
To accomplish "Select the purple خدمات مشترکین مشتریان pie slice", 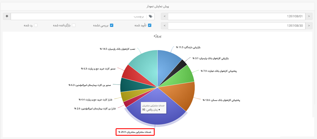I will point(165,115).
